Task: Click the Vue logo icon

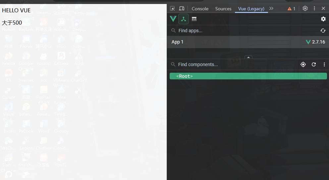Action: click(173, 19)
